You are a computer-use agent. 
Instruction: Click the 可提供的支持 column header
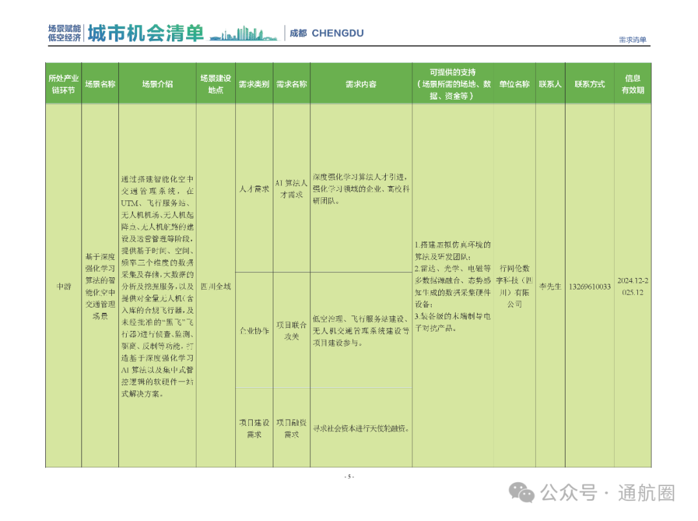pos(452,84)
